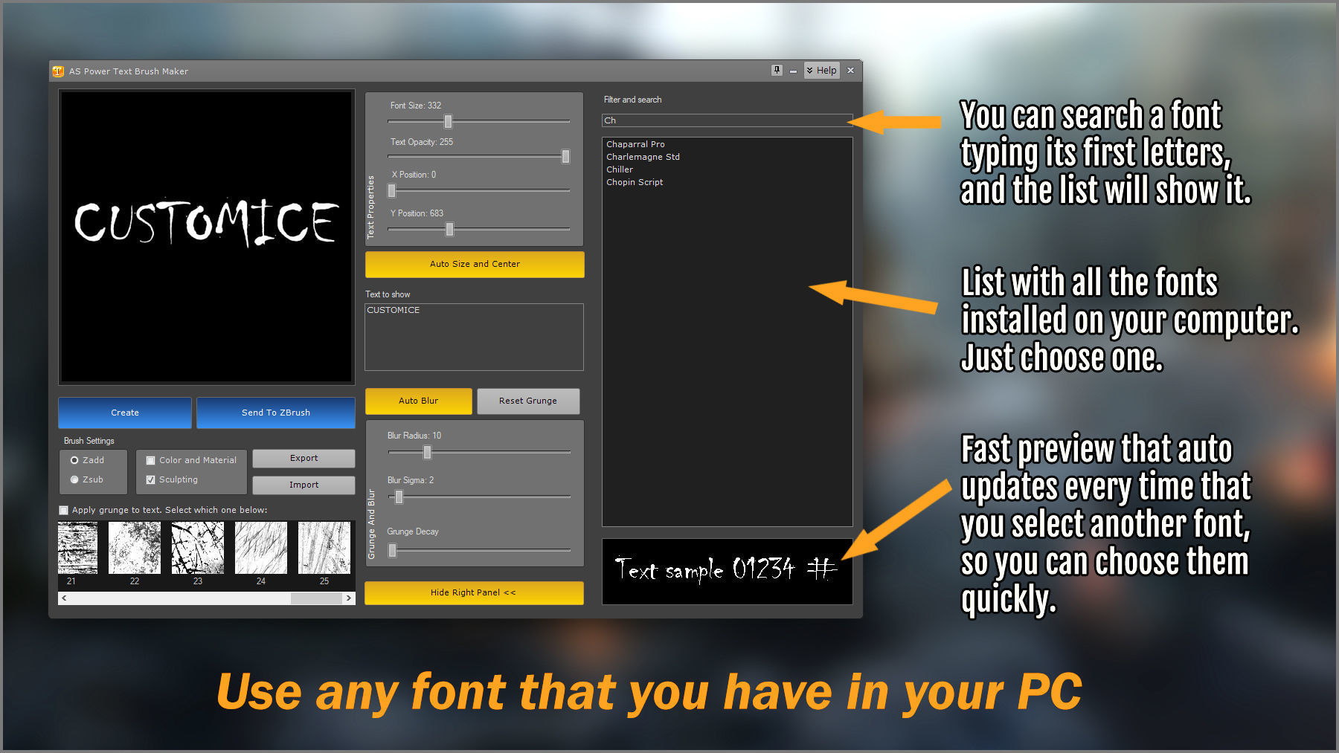
Task: Click the Import button
Action: point(304,485)
